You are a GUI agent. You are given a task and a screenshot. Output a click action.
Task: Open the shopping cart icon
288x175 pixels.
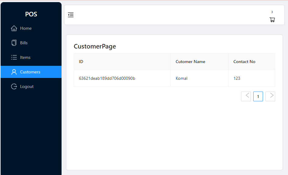[272, 20]
